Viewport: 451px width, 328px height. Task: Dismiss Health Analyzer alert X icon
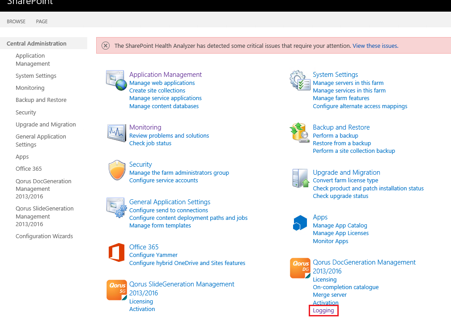click(x=106, y=46)
